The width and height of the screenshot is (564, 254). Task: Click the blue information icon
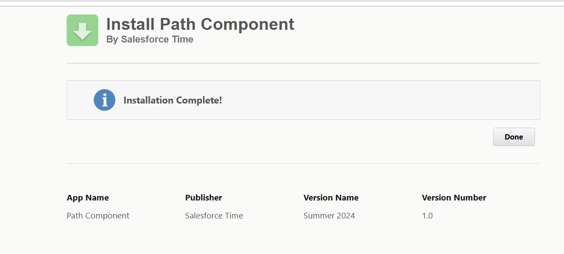[104, 100]
